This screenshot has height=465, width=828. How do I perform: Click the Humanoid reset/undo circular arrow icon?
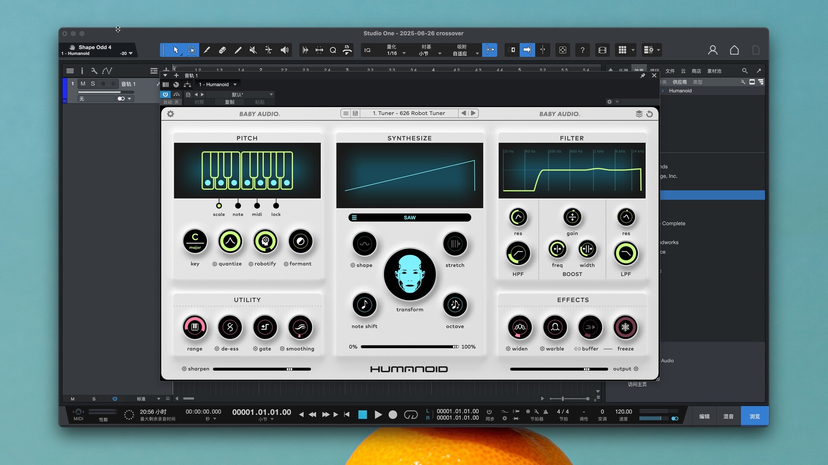coord(649,114)
